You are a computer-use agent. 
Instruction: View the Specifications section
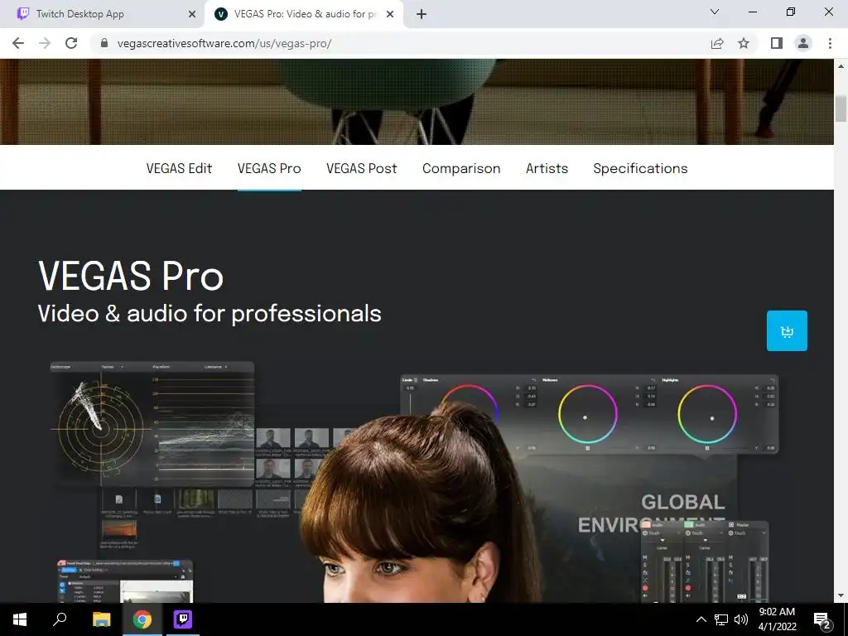(640, 168)
